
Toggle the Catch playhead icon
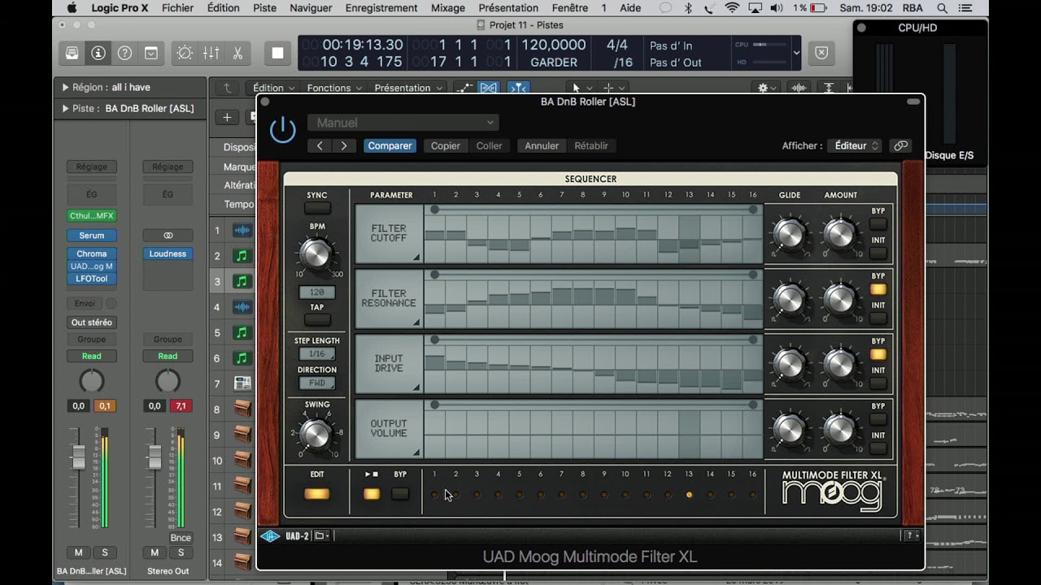coord(518,88)
